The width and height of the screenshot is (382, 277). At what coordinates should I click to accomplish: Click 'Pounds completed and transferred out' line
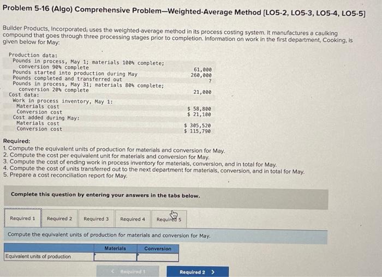pyautogui.click(x=68, y=79)
